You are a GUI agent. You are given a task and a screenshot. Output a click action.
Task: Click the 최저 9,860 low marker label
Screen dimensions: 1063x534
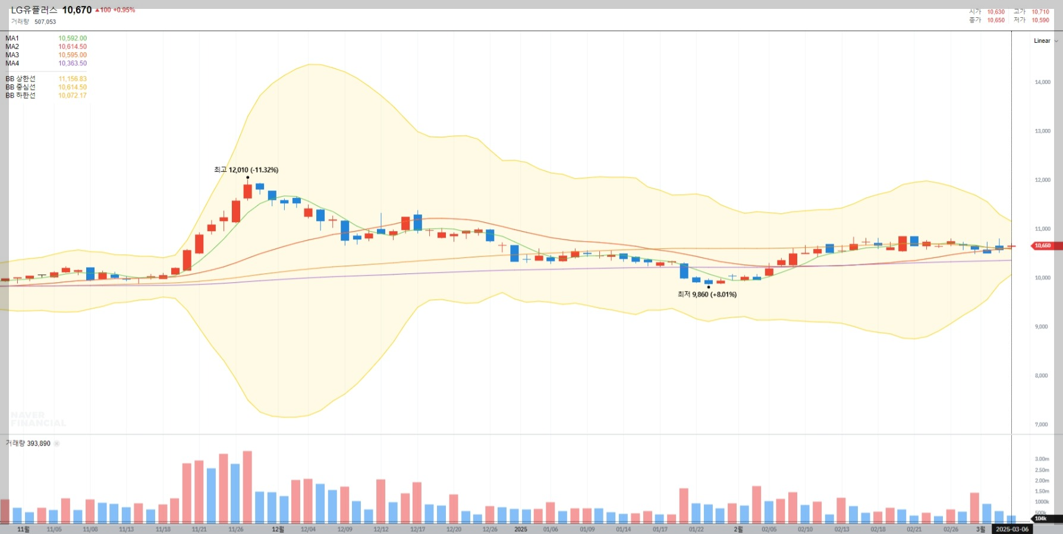(707, 295)
